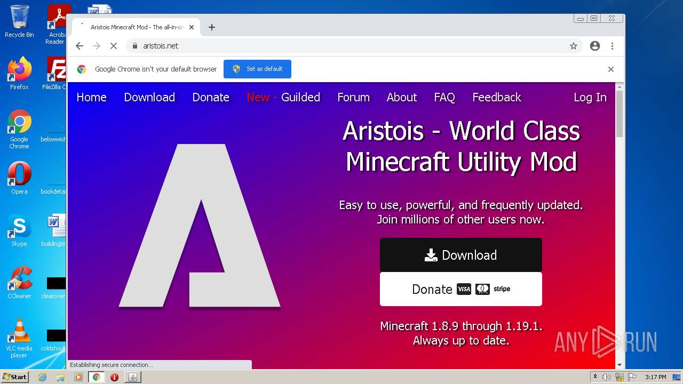Open a new tab with the plus icon
Image resolution: width=683 pixels, height=384 pixels.
[x=212, y=27]
